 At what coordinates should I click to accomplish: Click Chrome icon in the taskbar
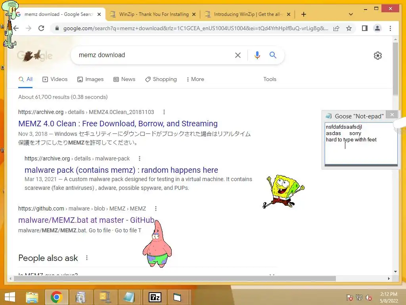click(x=56, y=297)
